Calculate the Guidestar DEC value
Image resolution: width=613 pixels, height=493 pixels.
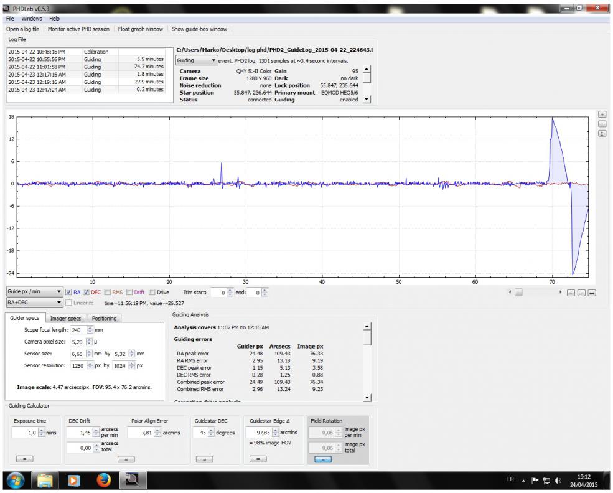[x=205, y=459]
